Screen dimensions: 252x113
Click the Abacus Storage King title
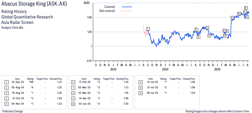pos(34,4)
